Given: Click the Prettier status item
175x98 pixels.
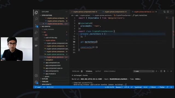Looking at the screenshot, I should coord(161,87).
